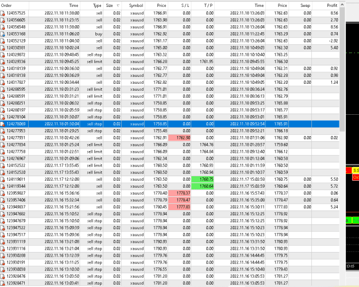Click the red stop loss cell 1762.90
This screenshot has height=287, width=359.
(179, 138)
